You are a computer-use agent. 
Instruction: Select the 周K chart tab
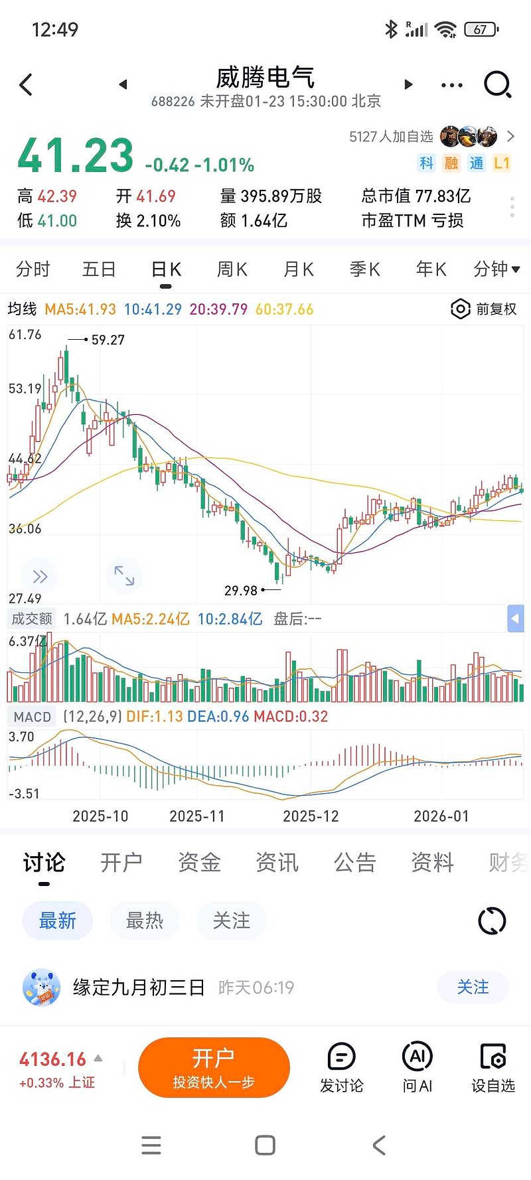[x=232, y=269]
